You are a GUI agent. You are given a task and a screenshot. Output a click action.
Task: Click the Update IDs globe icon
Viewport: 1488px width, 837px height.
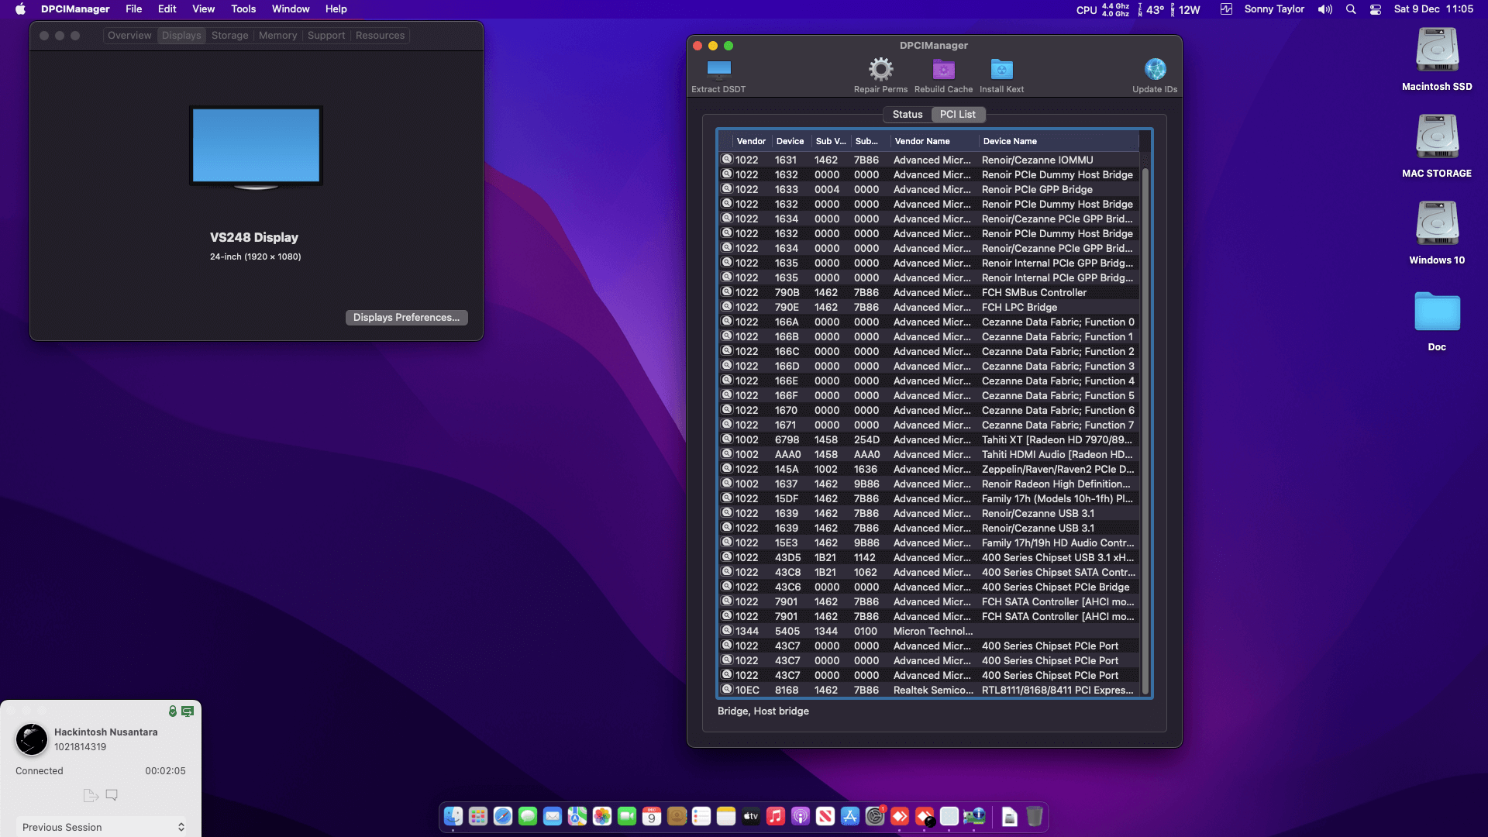click(1155, 70)
